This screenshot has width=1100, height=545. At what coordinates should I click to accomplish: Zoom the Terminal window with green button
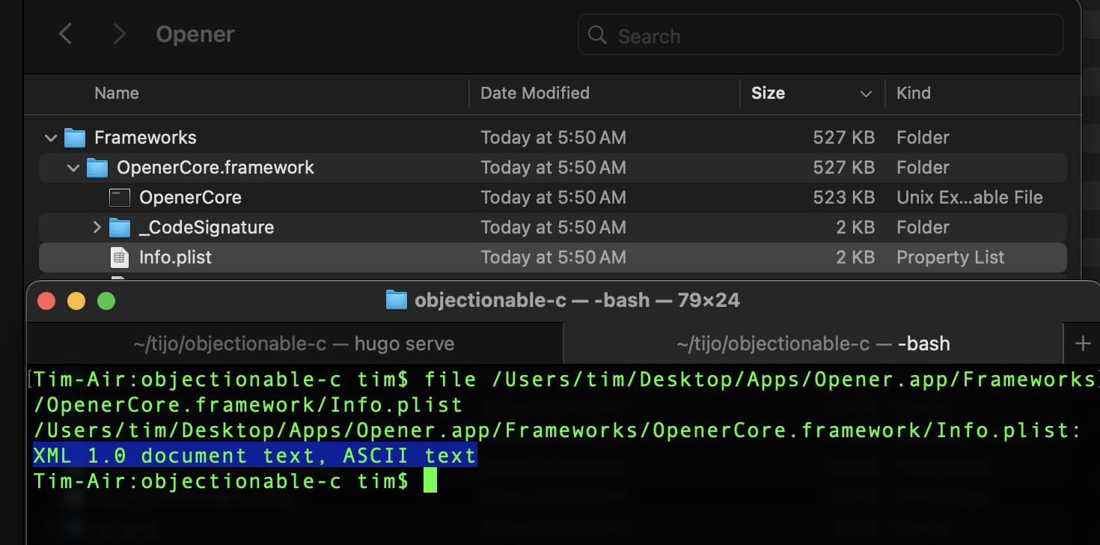click(x=106, y=301)
